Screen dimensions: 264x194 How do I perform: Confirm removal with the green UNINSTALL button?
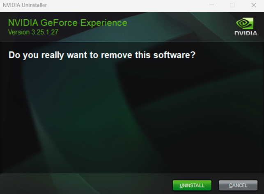(x=192, y=185)
